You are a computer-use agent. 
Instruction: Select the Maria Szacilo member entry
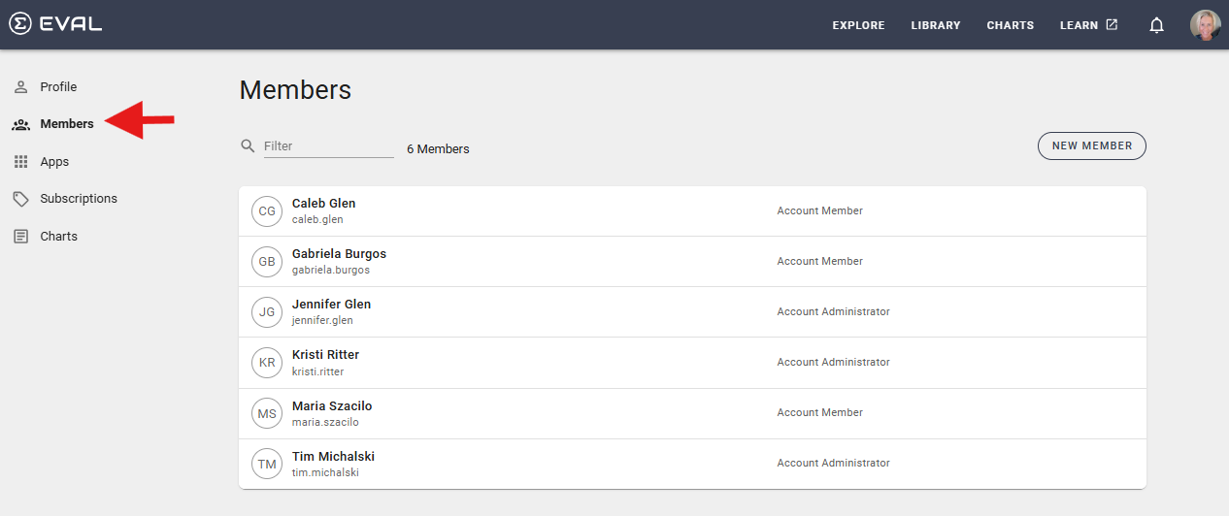pyautogui.click(x=692, y=413)
